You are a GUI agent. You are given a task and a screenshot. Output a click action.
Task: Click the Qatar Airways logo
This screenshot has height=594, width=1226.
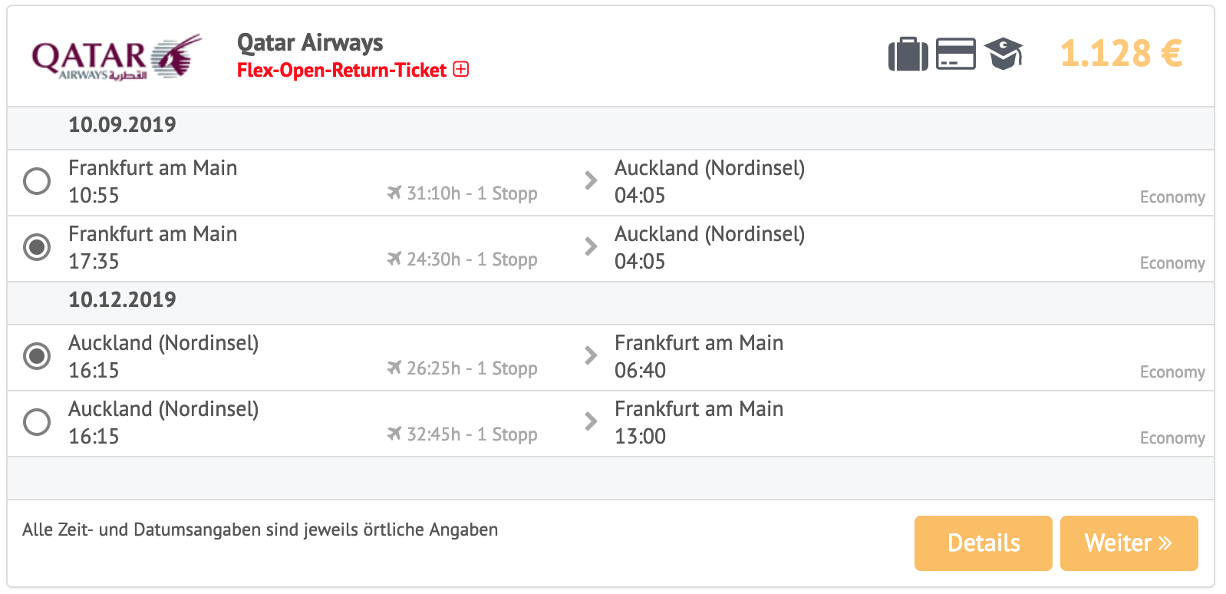117,57
